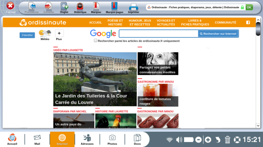Open the Facebook icon in site header

(x=248, y=23)
